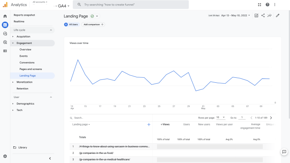Open the Help question mark icon
This screenshot has height=163, width=290.
268,5
